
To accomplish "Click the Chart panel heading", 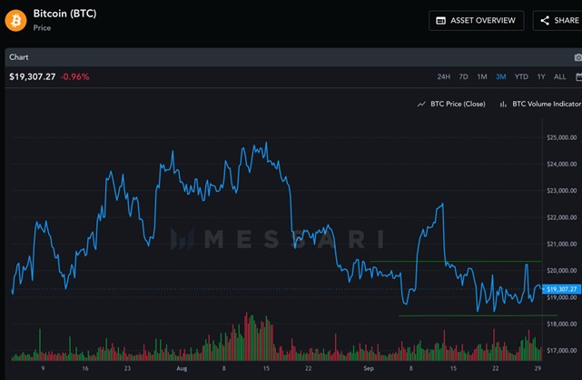I will coord(18,57).
